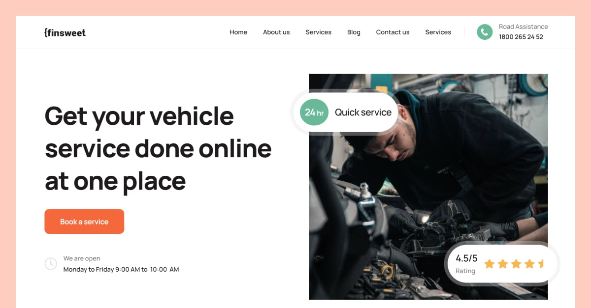Expand the About us navigation item

[276, 32]
